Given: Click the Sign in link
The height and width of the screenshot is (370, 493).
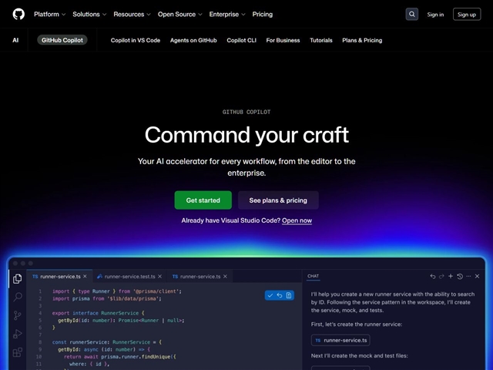Looking at the screenshot, I should 435,15.
